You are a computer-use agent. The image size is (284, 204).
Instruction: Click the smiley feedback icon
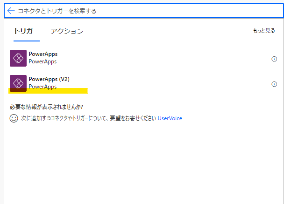[14, 118]
